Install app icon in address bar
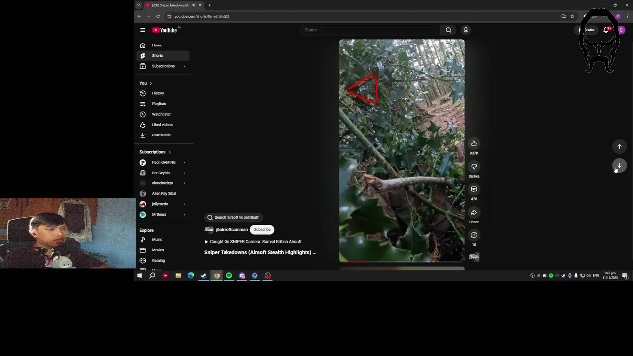 coord(563,16)
